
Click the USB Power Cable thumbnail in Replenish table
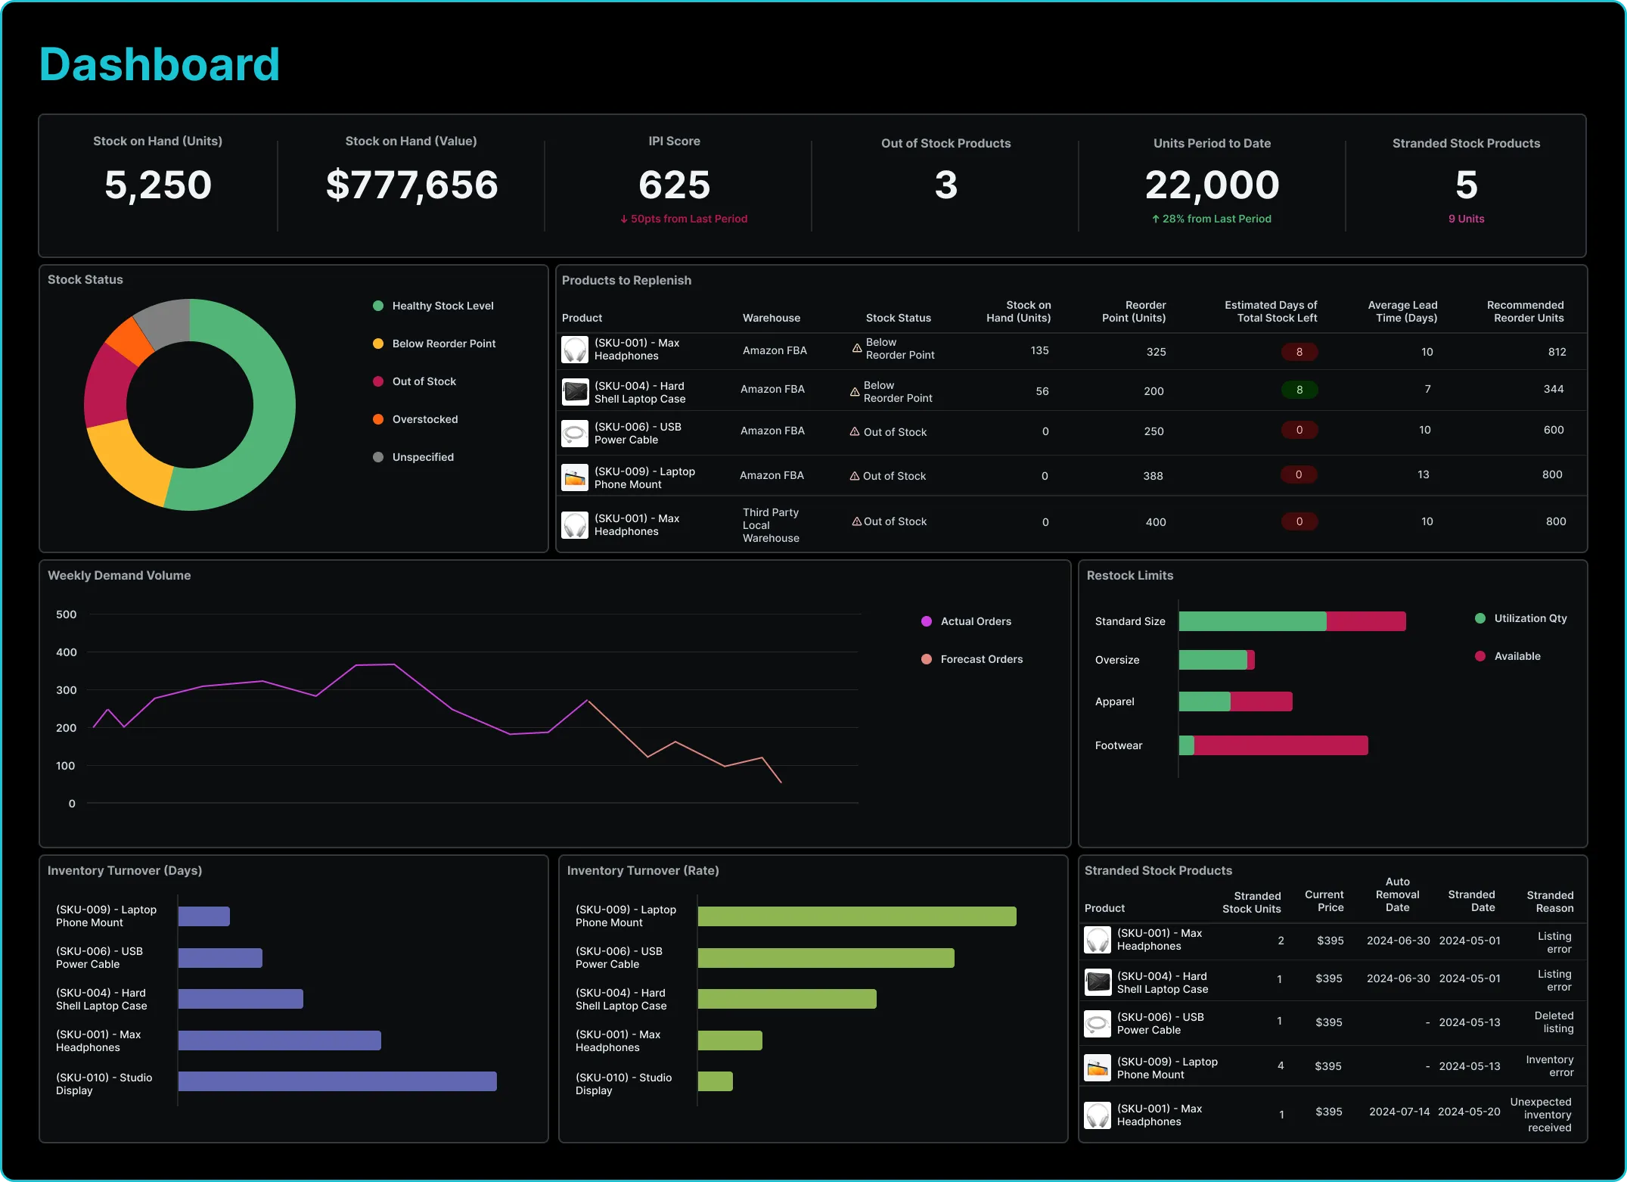tap(575, 434)
